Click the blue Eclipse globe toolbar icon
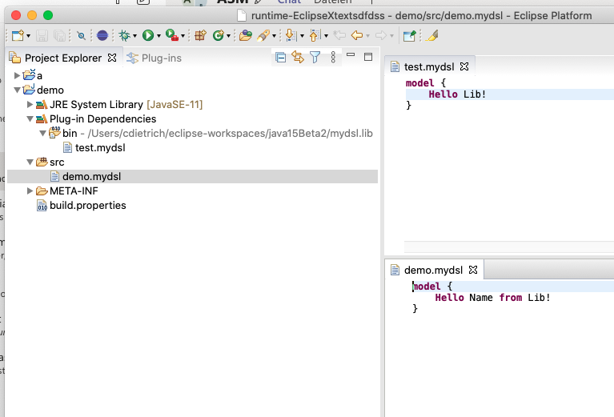This screenshot has width=614, height=417. click(102, 36)
